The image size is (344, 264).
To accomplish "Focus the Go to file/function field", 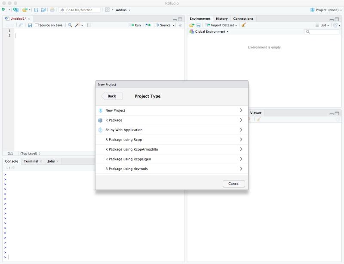I will (79, 10).
